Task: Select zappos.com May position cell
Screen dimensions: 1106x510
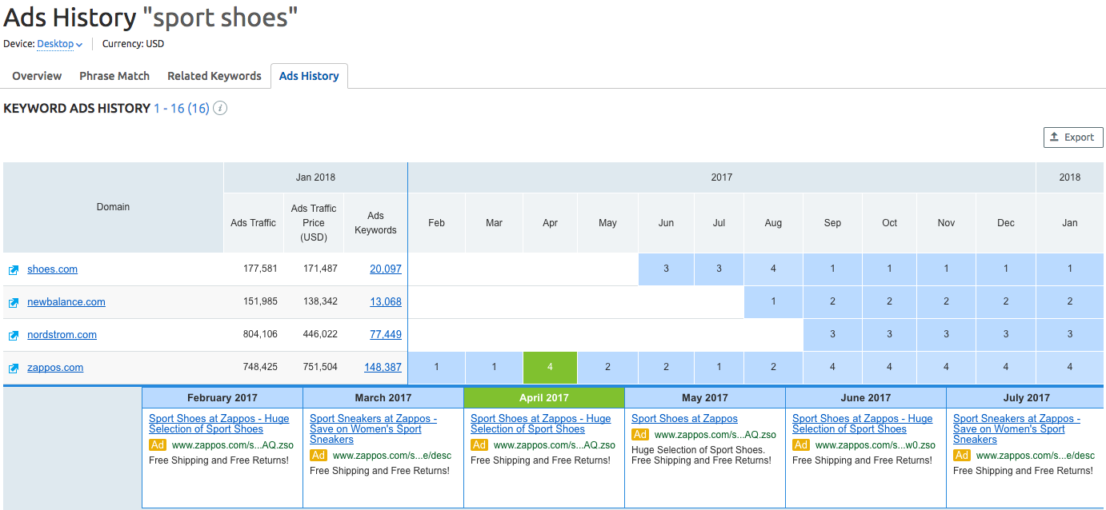Action: [607, 368]
